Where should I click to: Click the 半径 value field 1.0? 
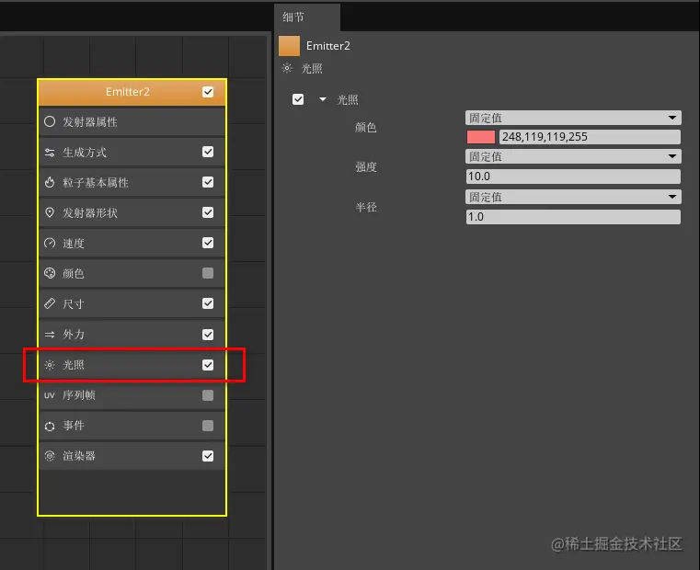(573, 217)
